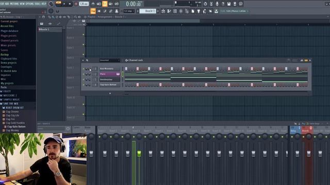Open the VIEW menu

[x=22, y=4]
